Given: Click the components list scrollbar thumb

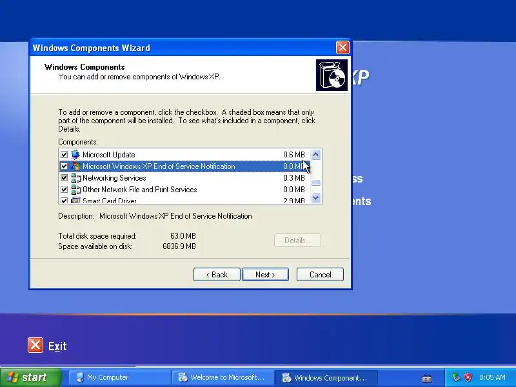Looking at the screenshot, I should [316, 183].
